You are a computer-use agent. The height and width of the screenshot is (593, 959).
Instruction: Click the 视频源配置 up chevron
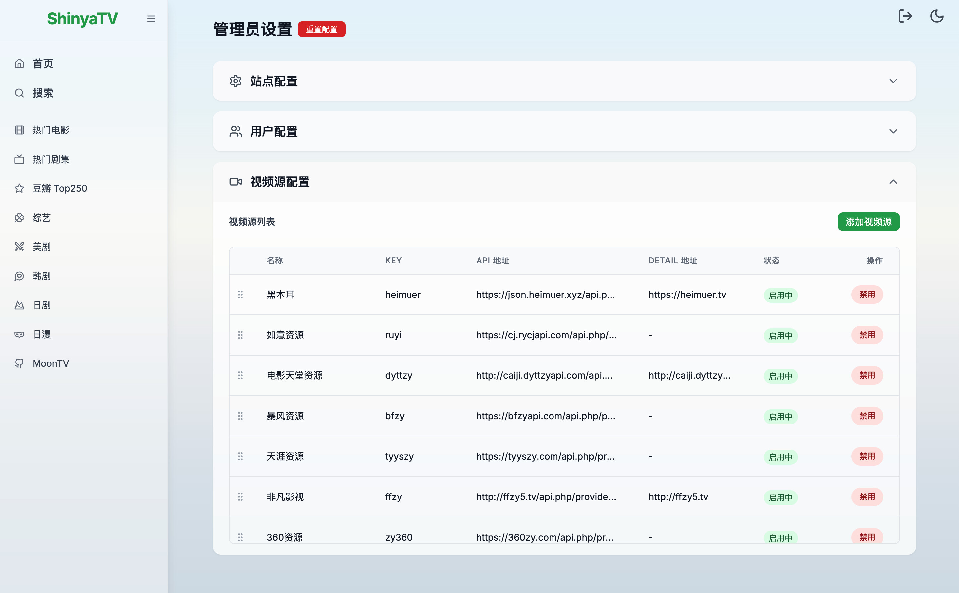pos(893,182)
